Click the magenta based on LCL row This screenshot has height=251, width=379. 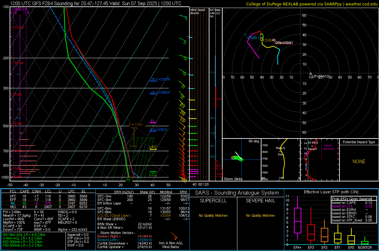coord(352,206)
